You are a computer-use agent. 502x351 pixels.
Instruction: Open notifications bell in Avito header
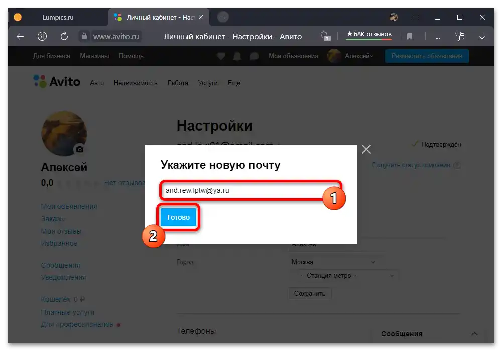coord(237,56)
